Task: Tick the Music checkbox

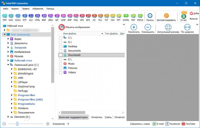Action: 61,64
